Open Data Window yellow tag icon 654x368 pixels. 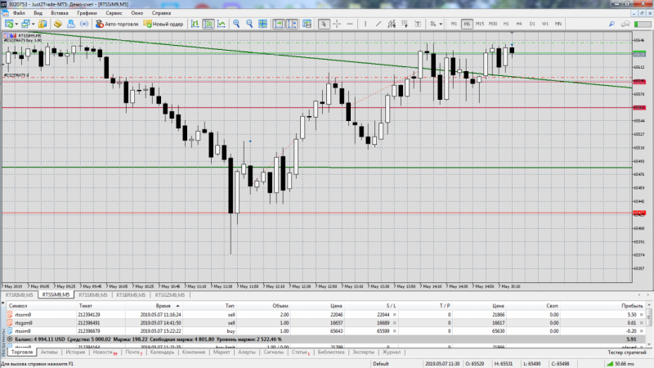58,24
